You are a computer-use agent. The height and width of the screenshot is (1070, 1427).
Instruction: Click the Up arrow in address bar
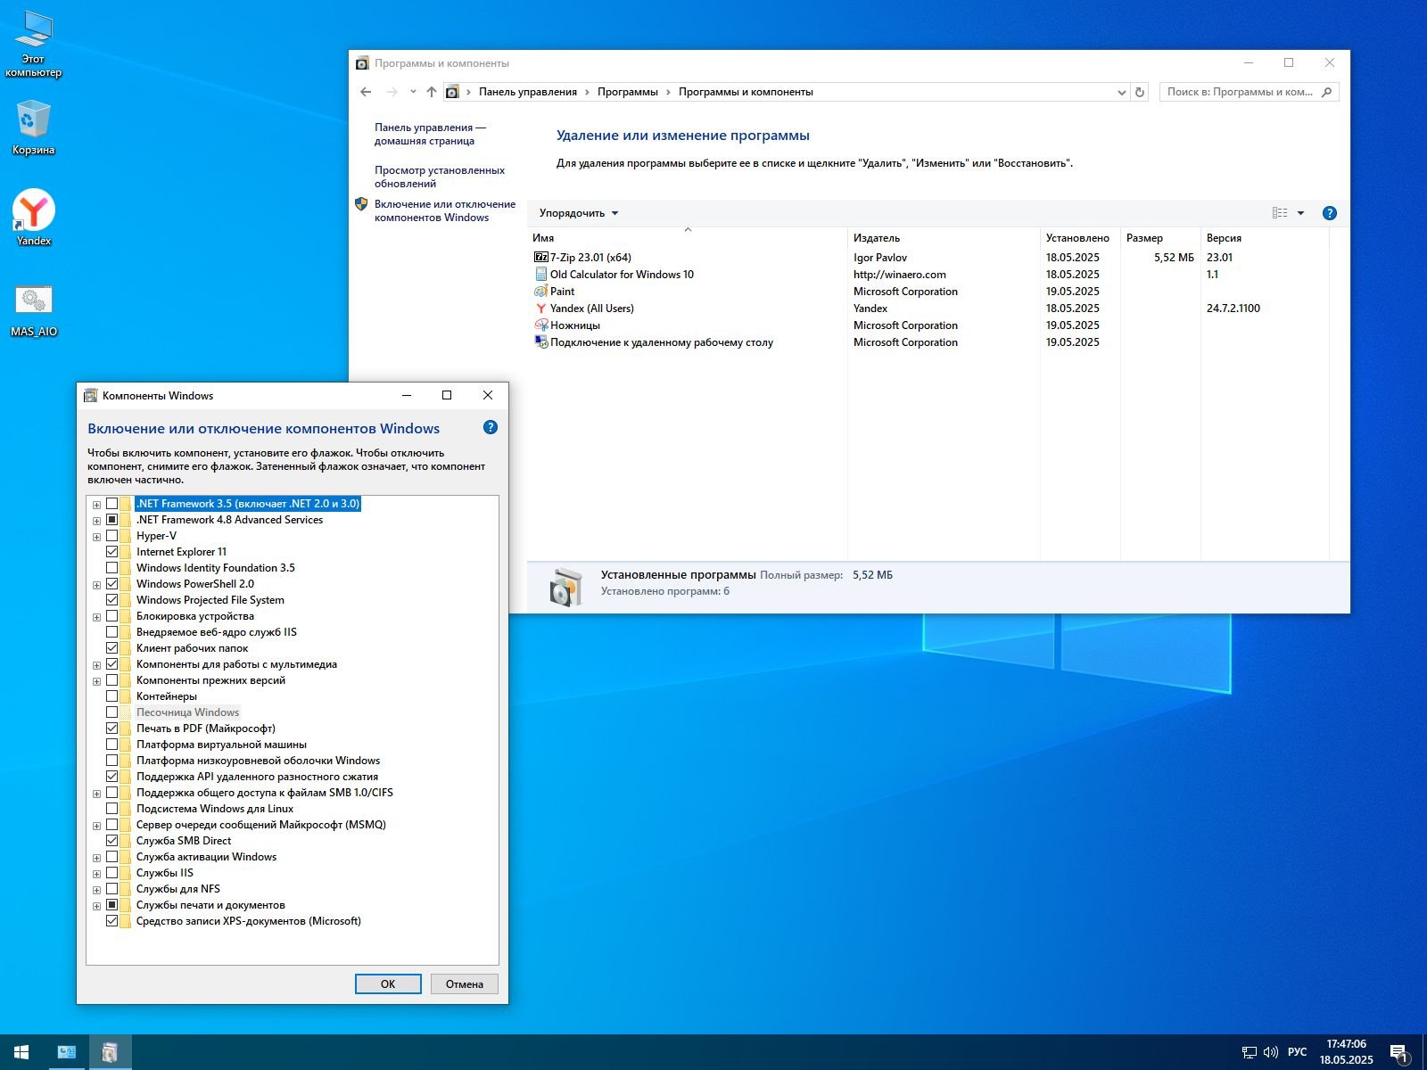coord(432,92)
